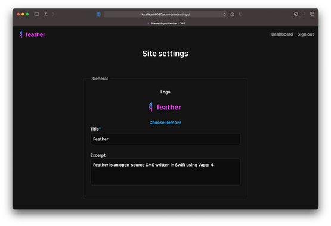Screen dimensions: 331x226
Task: Select the Site settings - Feather - CMS tab
Action: click(x=166, y=23)
